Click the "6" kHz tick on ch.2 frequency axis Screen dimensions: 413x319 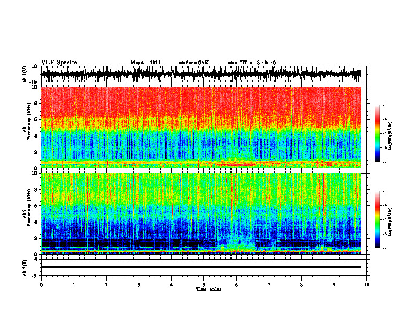click(36, 206)
